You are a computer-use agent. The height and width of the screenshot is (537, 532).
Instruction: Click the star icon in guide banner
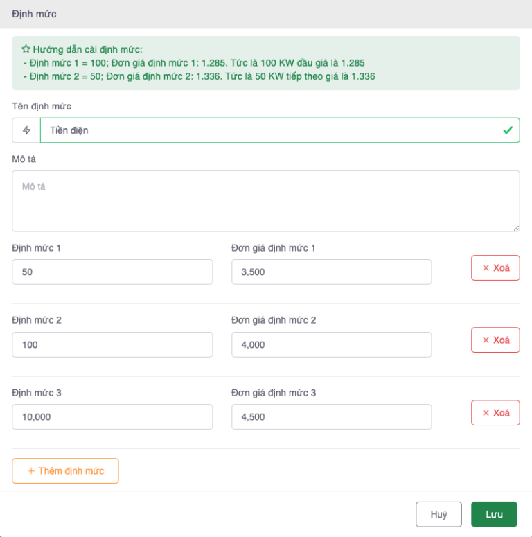(x=26, y=49)
